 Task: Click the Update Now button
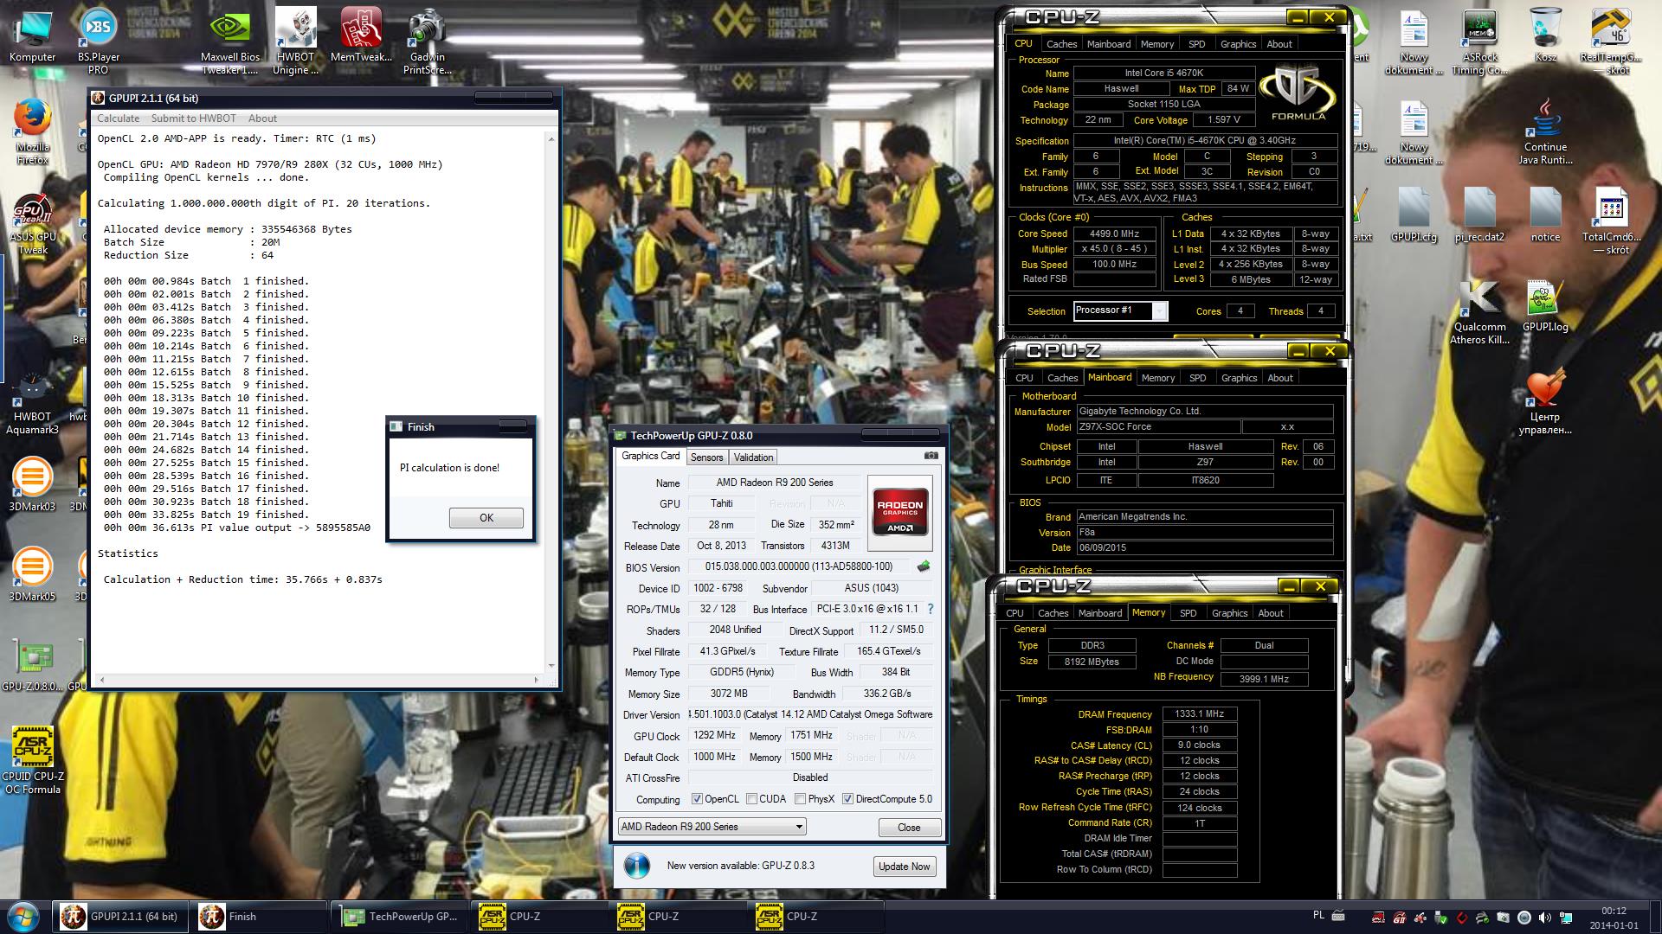coord(905,867)
